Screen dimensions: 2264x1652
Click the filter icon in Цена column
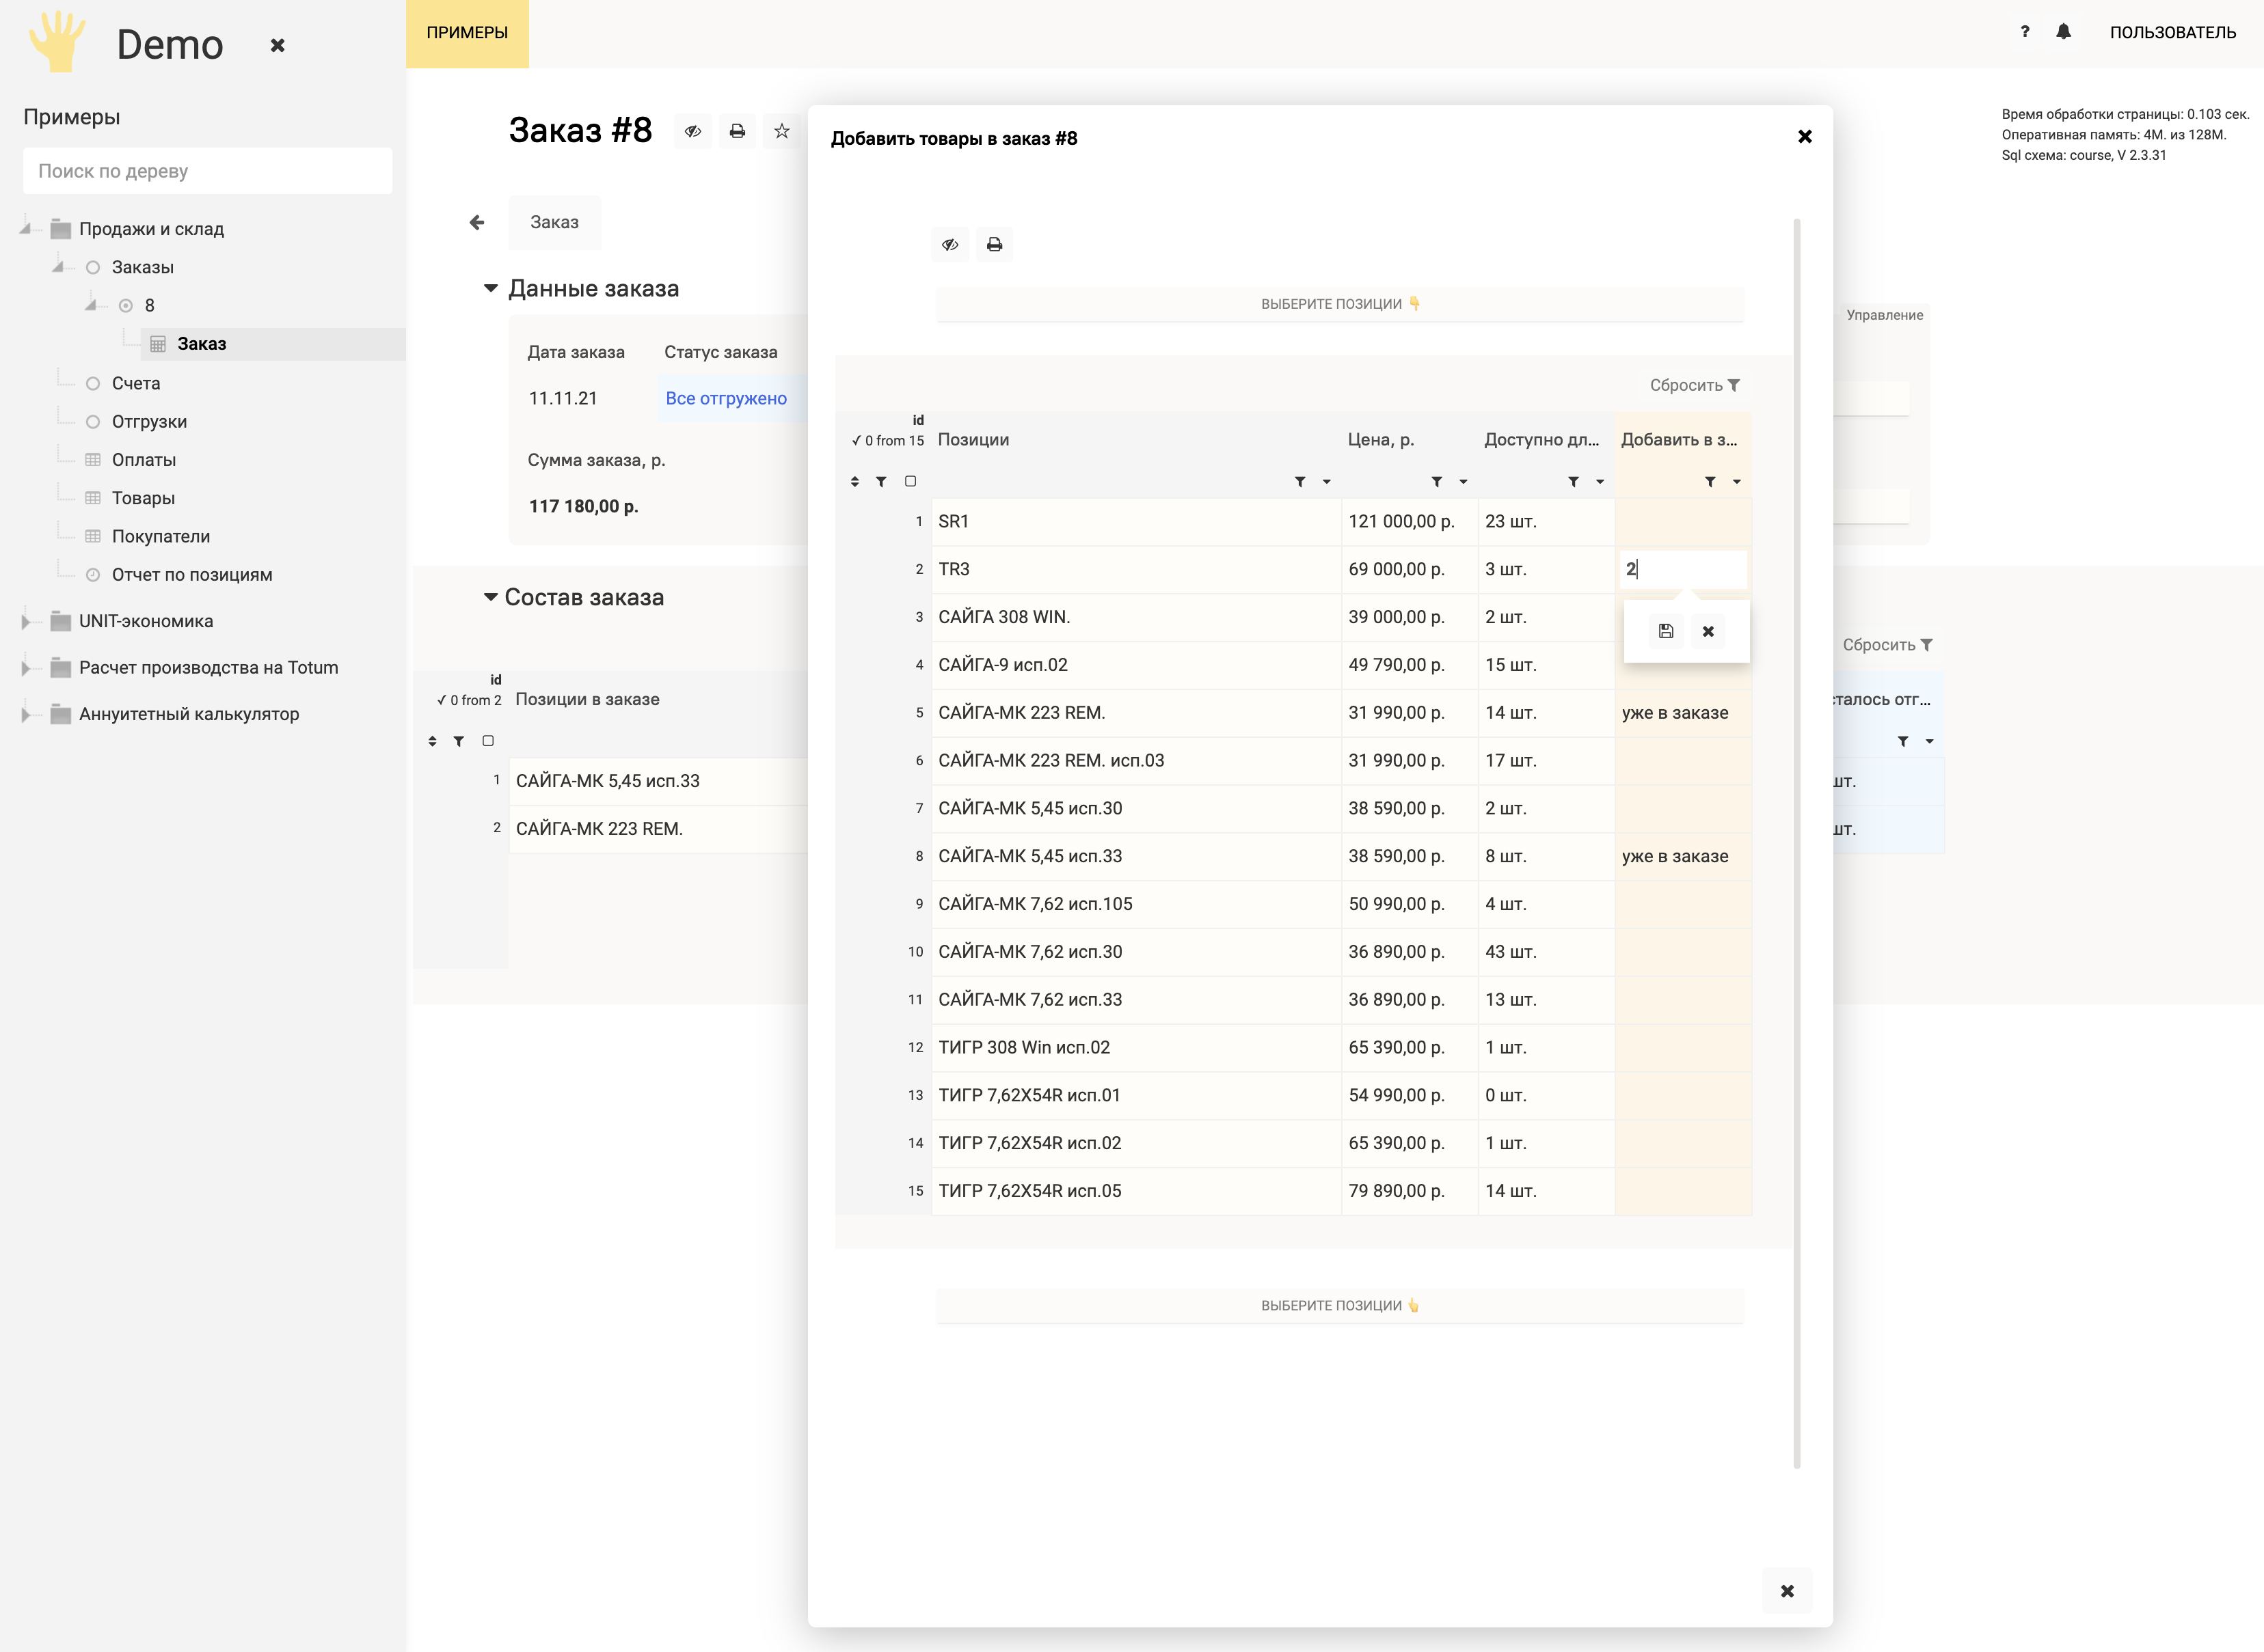pos(1437,482)
